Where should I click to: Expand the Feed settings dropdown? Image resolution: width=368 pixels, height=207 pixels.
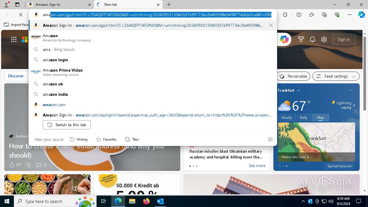pos(336,76)
